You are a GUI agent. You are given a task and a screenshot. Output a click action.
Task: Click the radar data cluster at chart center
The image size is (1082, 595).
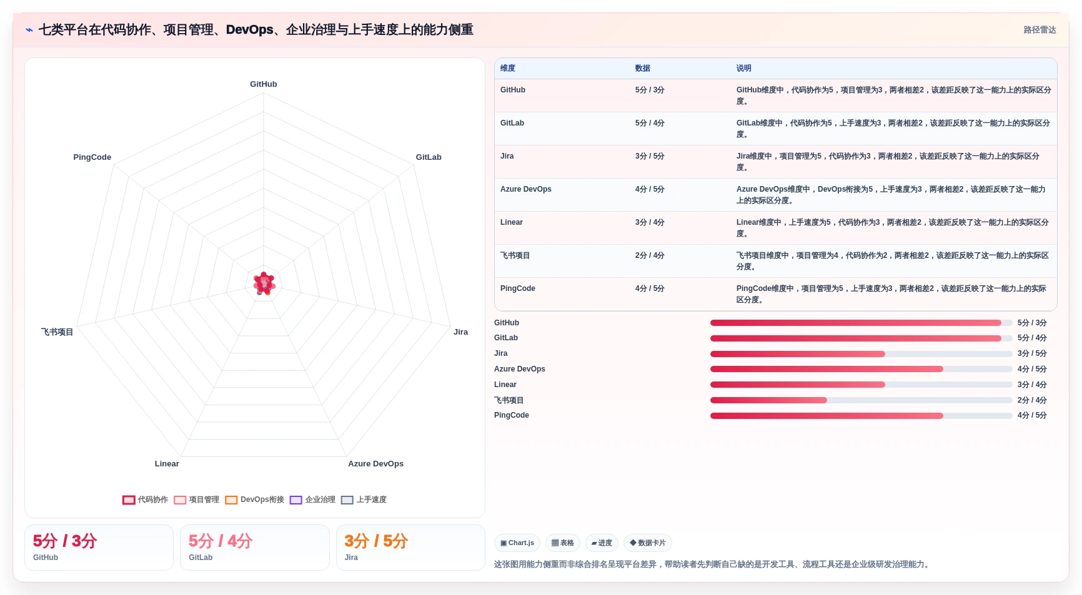tap(264, 283)
